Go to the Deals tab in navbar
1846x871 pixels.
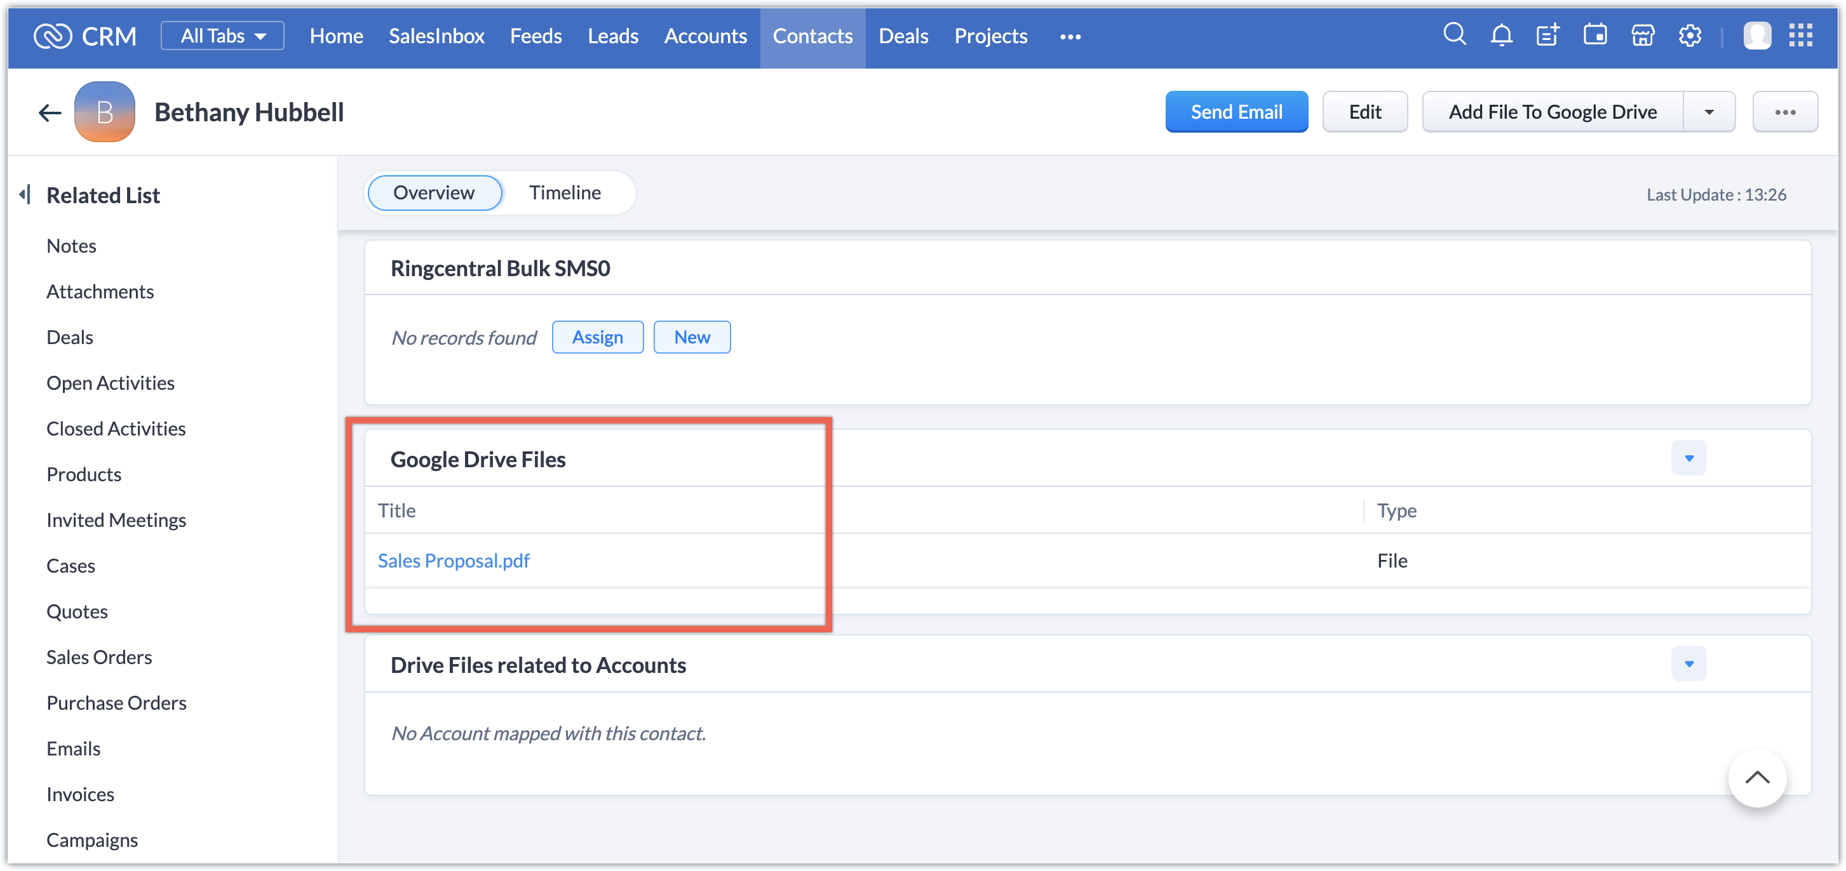903,36
